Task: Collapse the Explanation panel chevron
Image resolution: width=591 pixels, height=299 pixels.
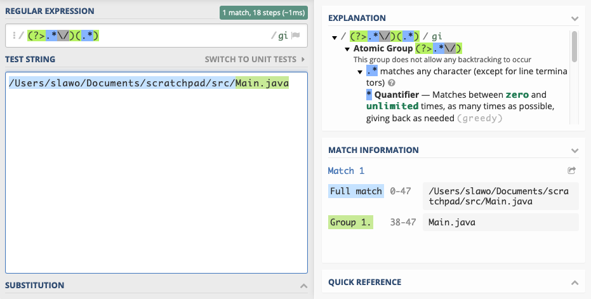Action: [x=574, y=18]
